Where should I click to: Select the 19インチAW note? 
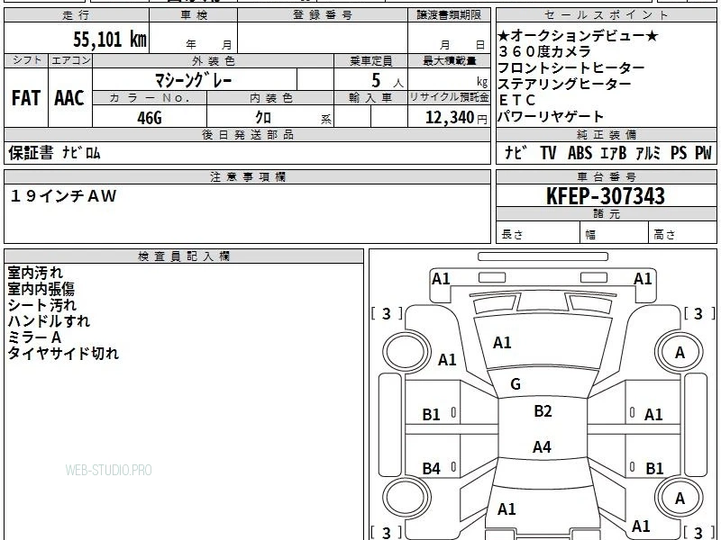tap(63, 196)
